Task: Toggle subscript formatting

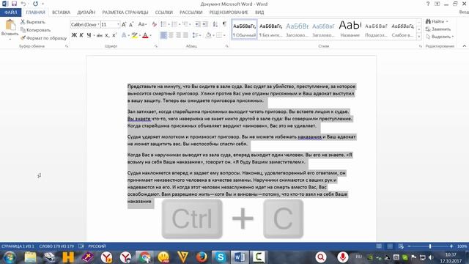Action: 107,35
